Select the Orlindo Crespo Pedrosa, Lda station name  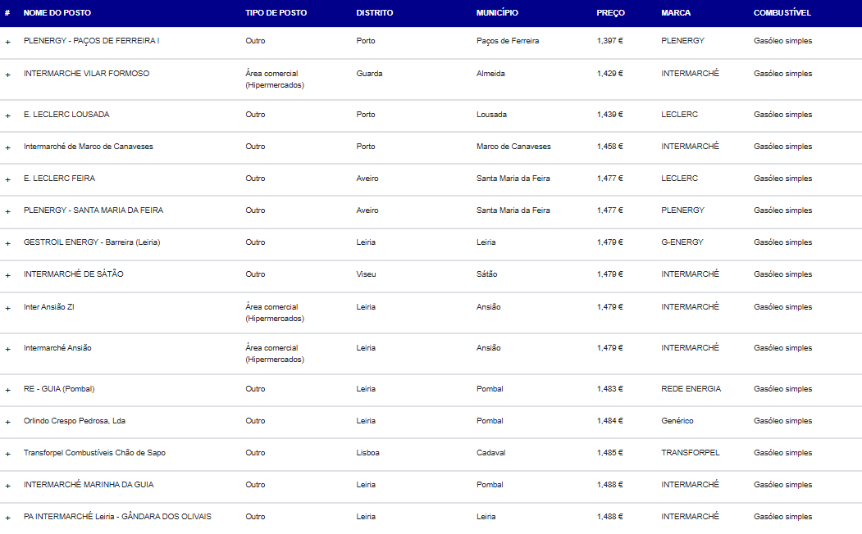(75, 421)
